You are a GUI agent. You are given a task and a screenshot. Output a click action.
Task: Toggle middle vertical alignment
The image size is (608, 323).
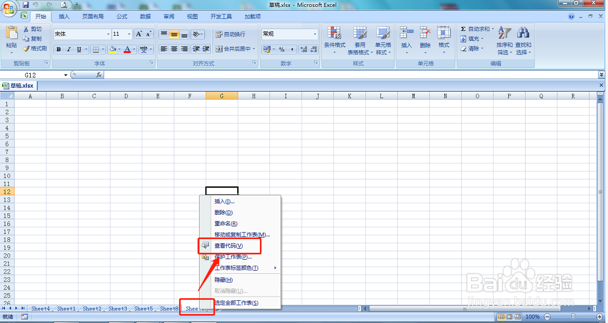[x=174, y=34]
